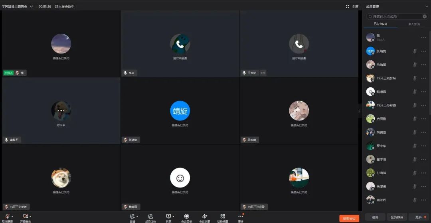Open the invite (邀请) icon in toolbar
431x223 pixels.
click(x=132, y=217)
